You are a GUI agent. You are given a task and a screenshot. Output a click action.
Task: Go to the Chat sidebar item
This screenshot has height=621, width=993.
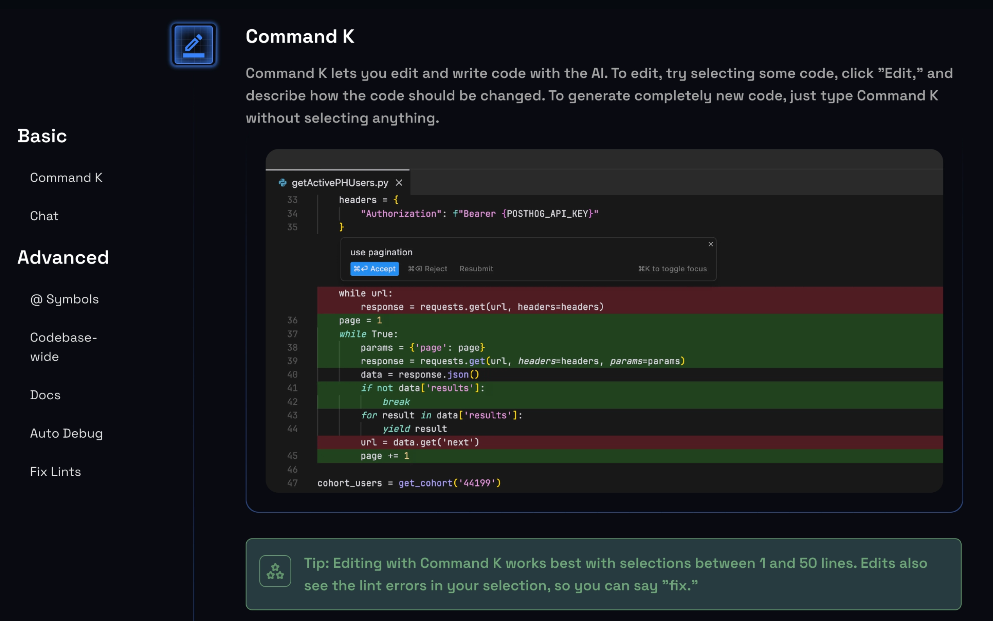(44, 215)
